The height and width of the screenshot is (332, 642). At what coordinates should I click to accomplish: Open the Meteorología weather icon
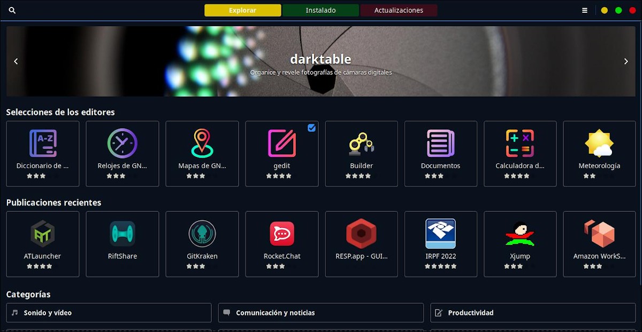(599, 143)
